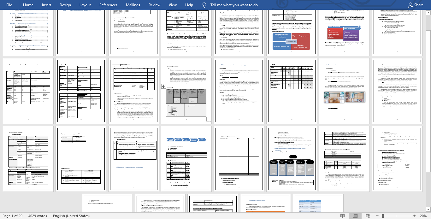Click the zoom in plus button

(414, 216)
